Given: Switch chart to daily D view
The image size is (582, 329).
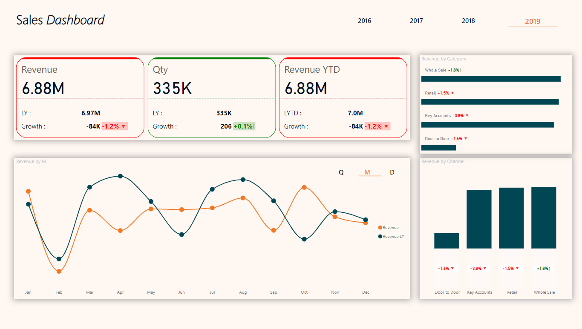Looking at the screenshot, I should click(392, 172).
